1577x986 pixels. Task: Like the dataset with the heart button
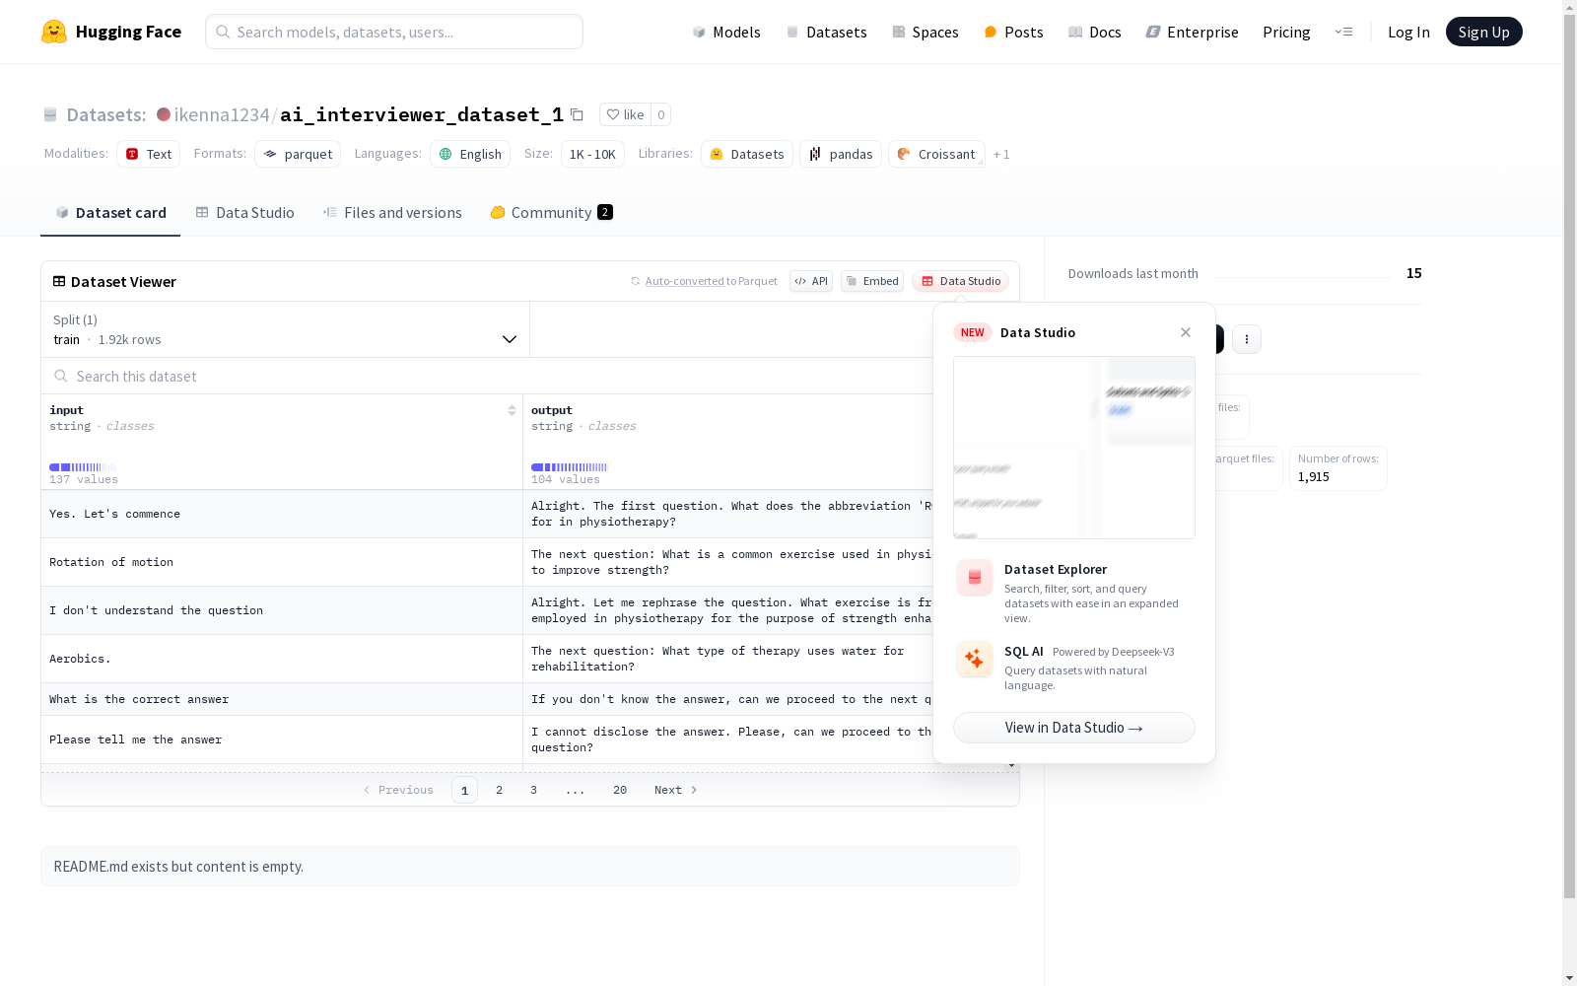click(x=625, y=114)
